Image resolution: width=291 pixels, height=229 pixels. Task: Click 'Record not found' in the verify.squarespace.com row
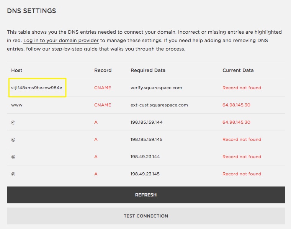[242, 88]
